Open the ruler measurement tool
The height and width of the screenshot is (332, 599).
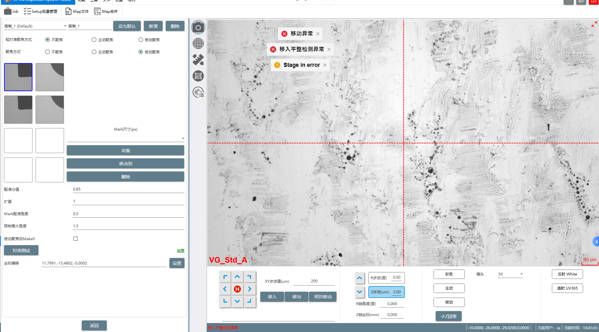click(198, 60)
